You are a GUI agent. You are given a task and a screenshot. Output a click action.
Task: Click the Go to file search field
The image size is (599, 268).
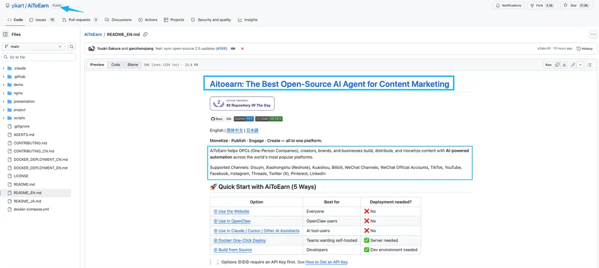click(x=39, y=57)
